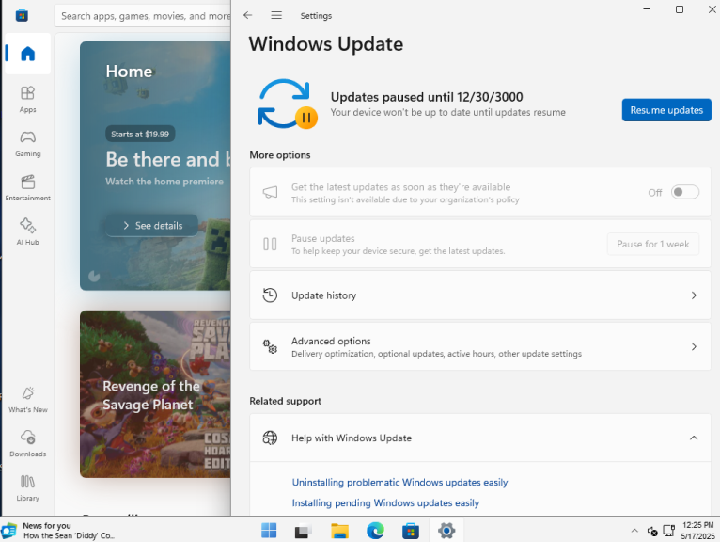Open Advanced options

(480, 346)
